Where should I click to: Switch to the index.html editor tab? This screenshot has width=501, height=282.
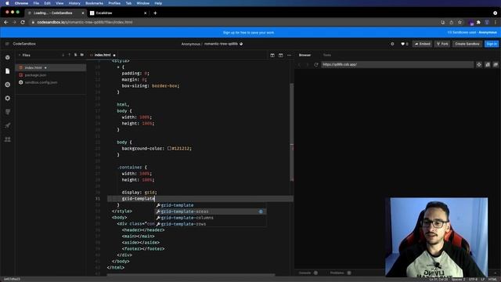[103, 55]
